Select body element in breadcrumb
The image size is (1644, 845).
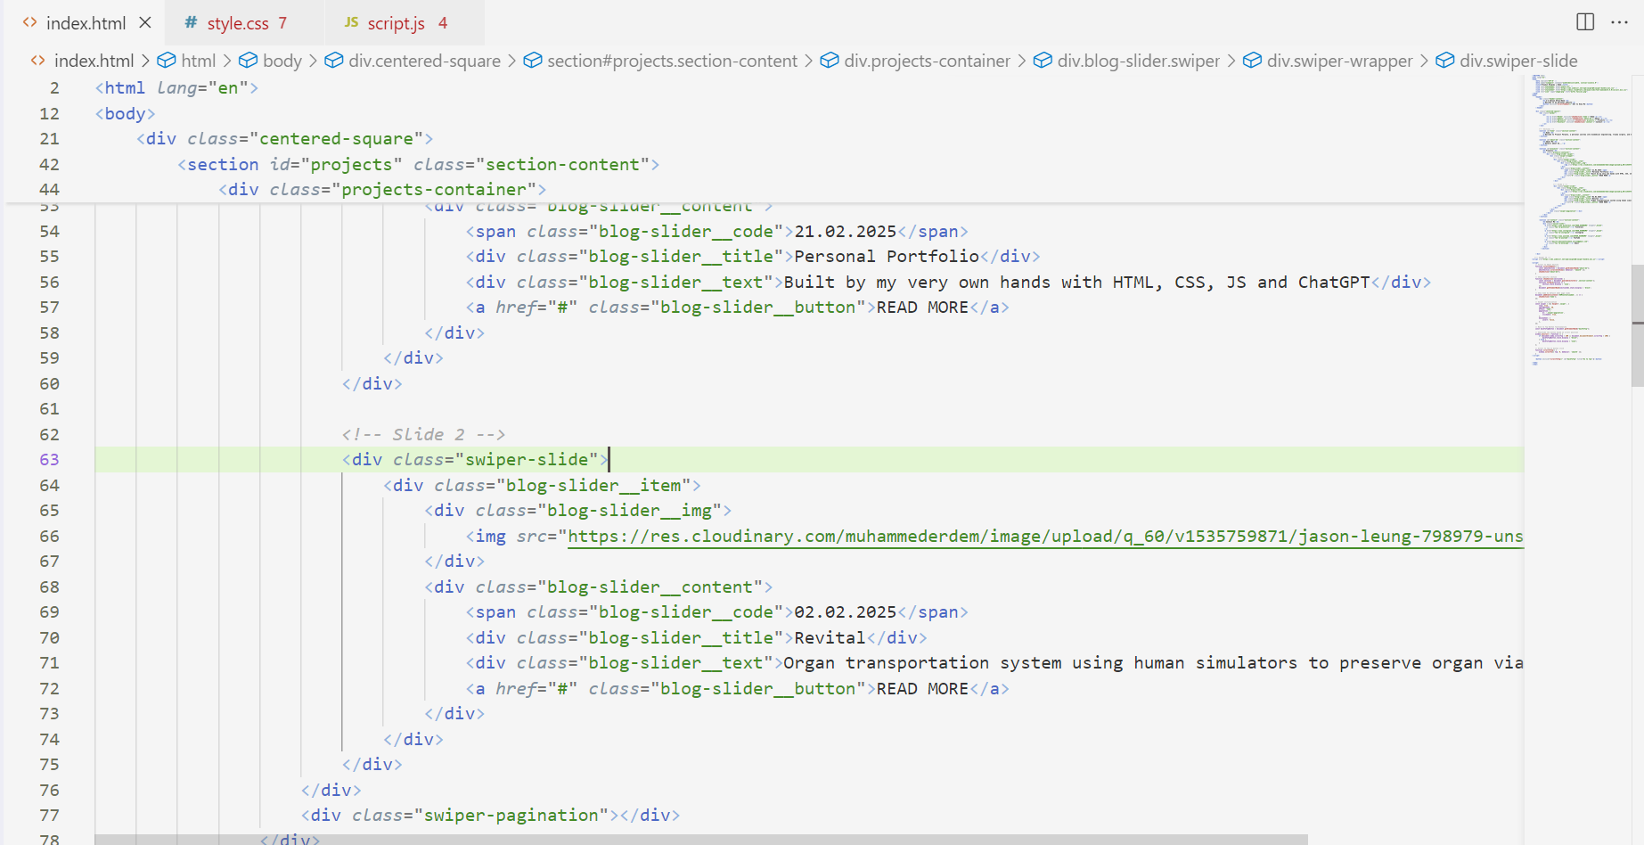click(282, 61)
